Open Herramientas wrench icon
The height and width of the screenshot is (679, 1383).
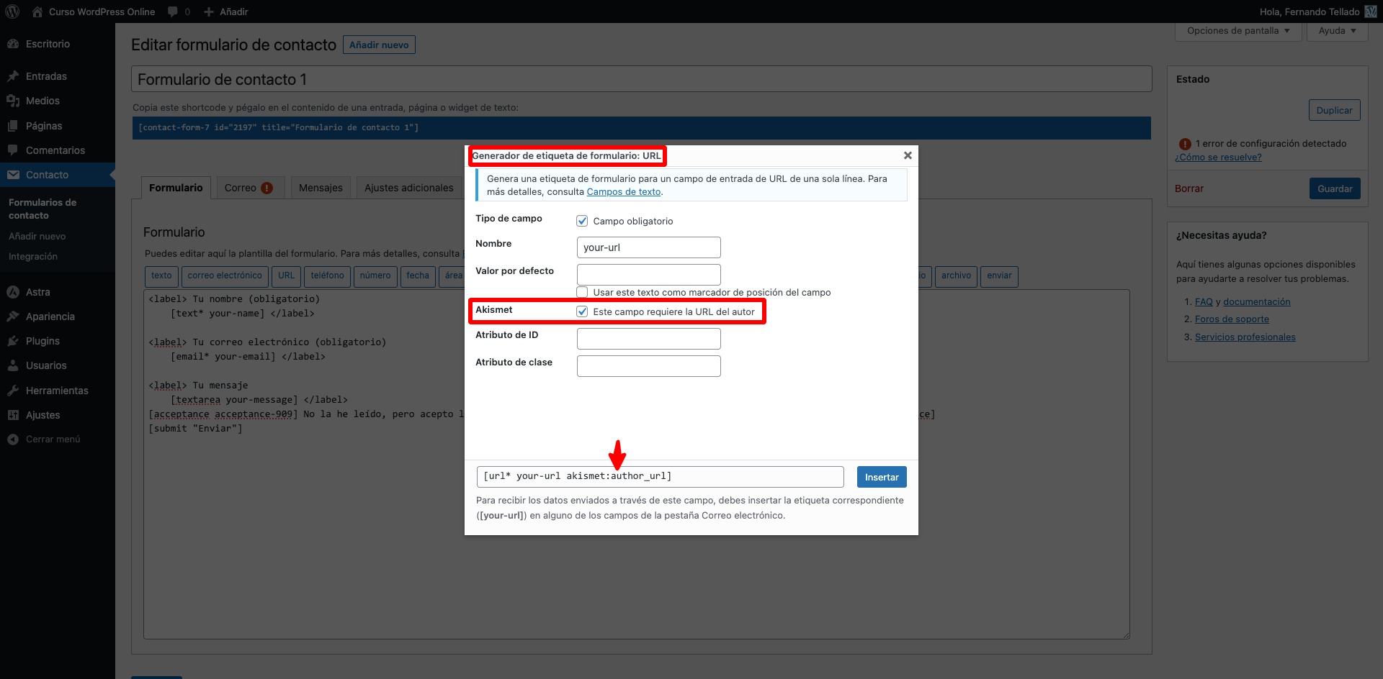click(x=13, y=391)
